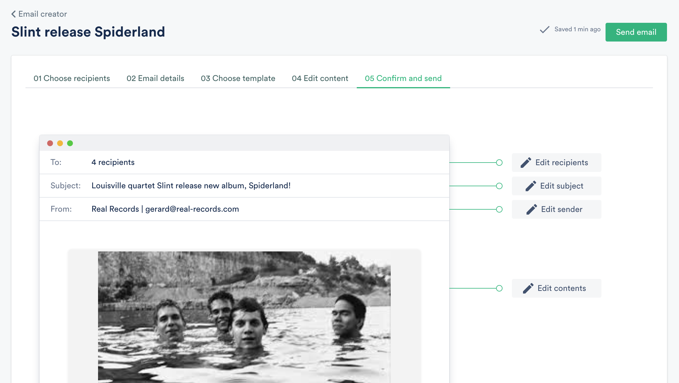Click the Send email button
679x383 pixels.
(636, 32)
